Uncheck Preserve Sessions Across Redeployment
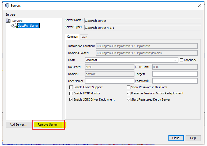 coord(129,93)
